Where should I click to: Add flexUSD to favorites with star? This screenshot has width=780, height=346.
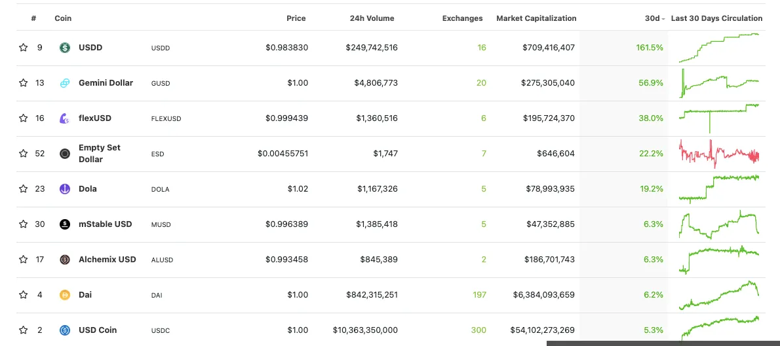click(23, 118)
